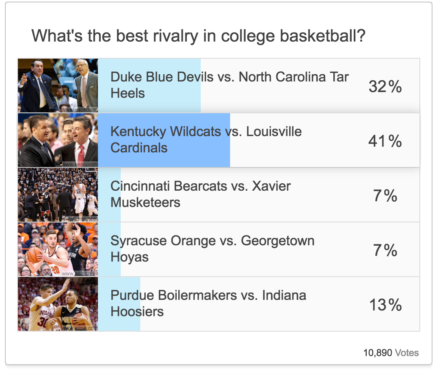The height and width of the screenshot is (374, 439).
Task: Select Duke Blue Devils vs. North Carolina option
Action: [x=229, y=85]
